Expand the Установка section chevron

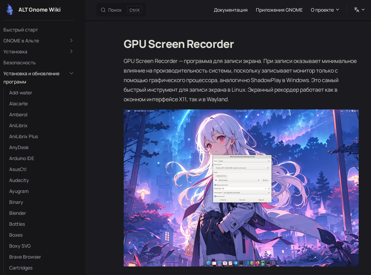[x=71, y=51]
